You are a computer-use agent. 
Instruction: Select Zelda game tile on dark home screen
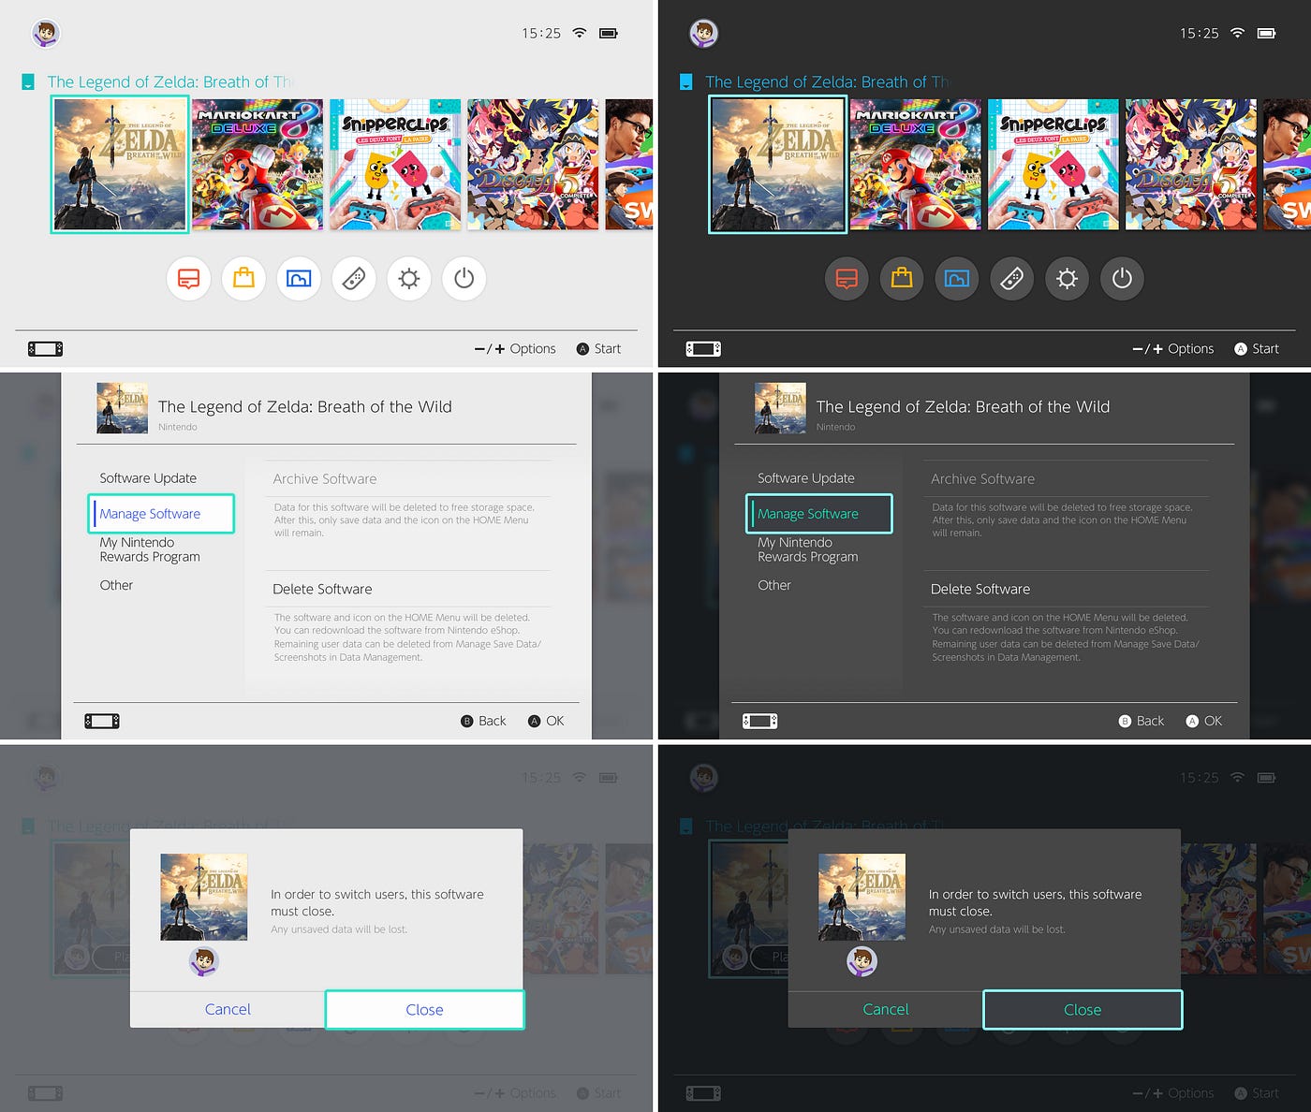(x=777, y=165)
